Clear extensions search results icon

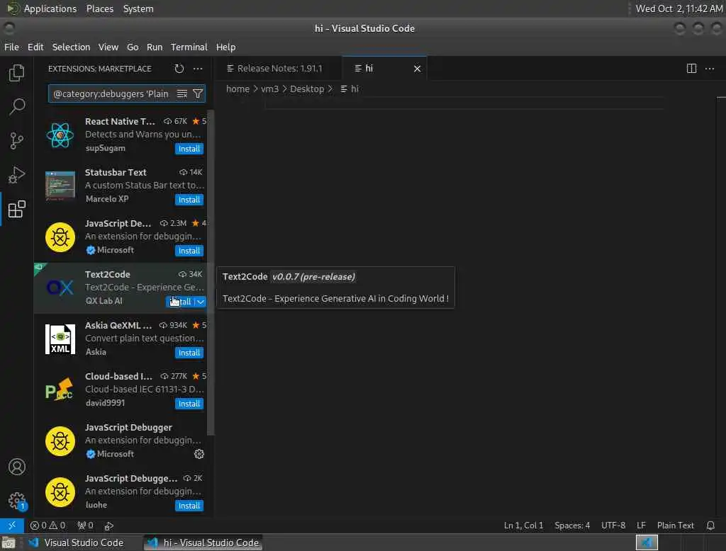click(182, 94)
